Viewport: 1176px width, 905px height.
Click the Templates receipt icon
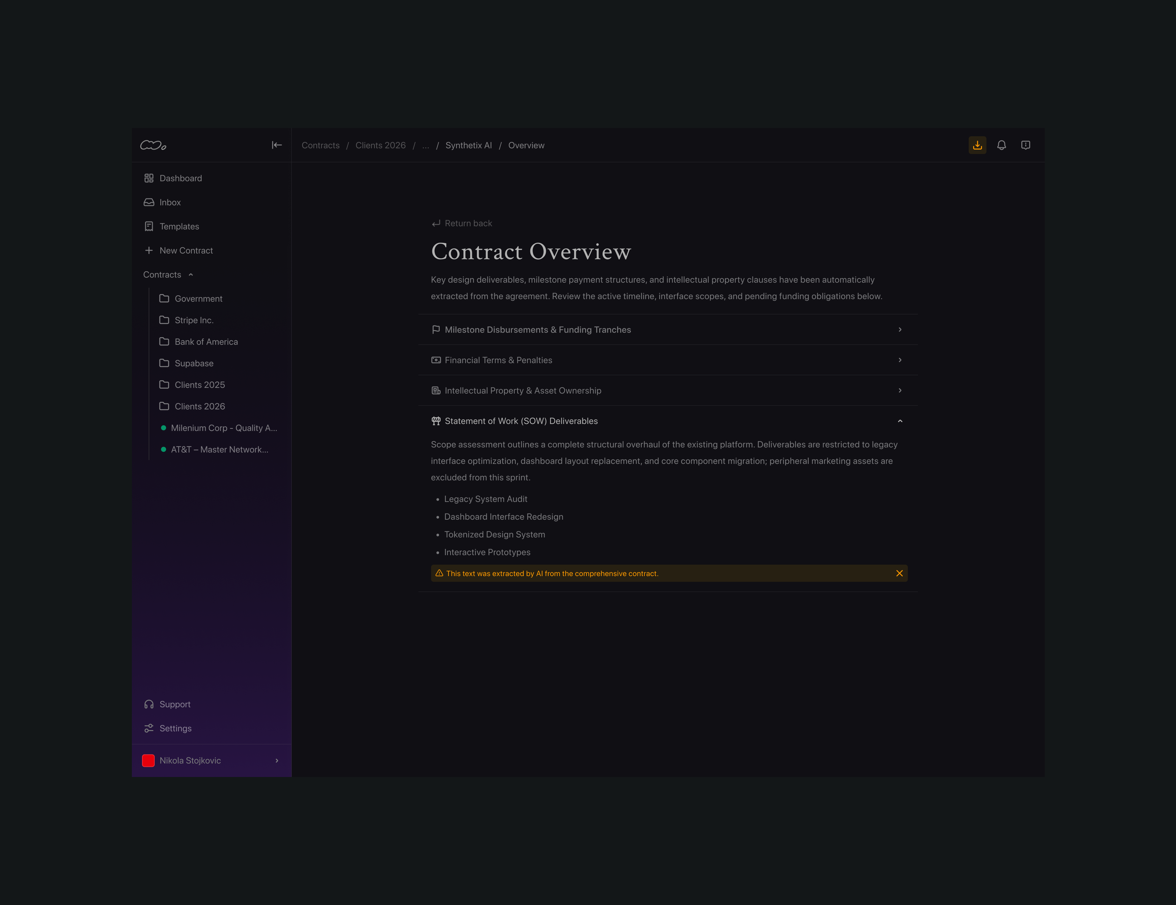tap(149, 227)
